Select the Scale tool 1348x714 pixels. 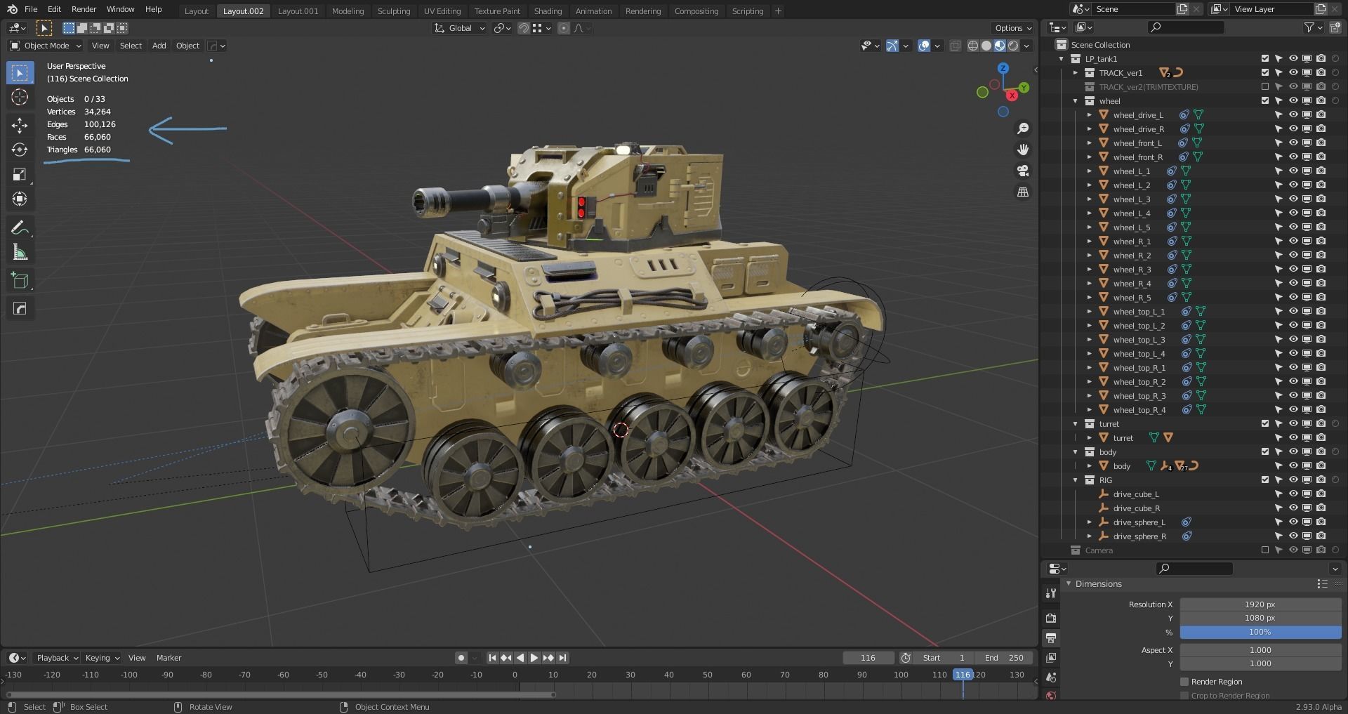point(20,175)
